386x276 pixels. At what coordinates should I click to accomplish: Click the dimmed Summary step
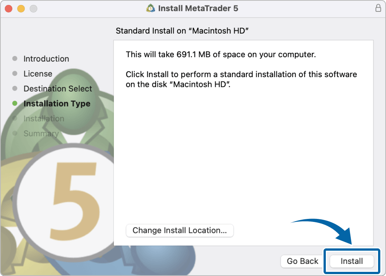pyautogui.click(x=41, y=133)
